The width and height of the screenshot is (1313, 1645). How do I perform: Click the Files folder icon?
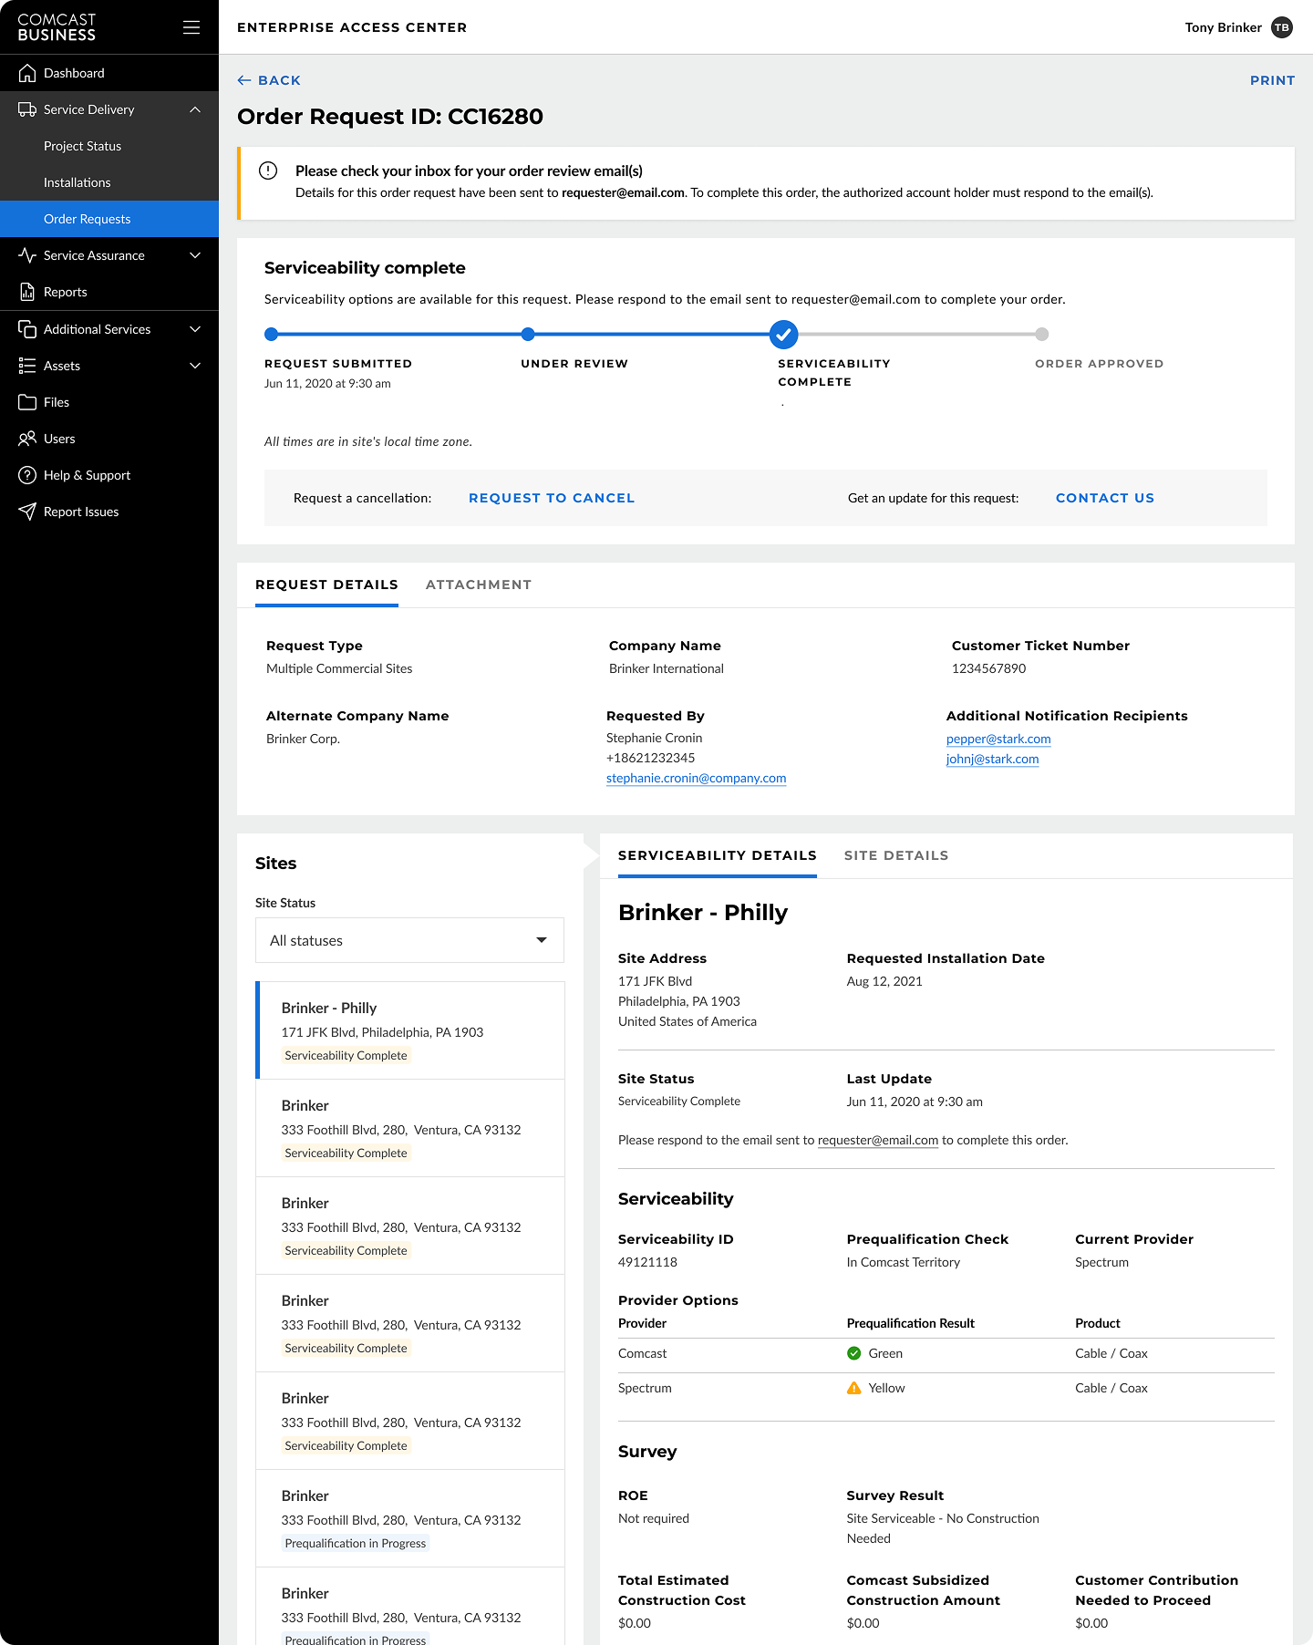tap(27, 402)
